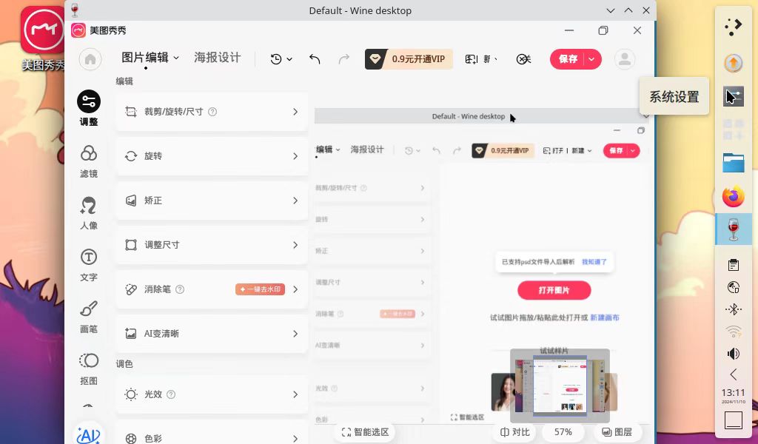Expand the 光效 row

click(212, 394)
